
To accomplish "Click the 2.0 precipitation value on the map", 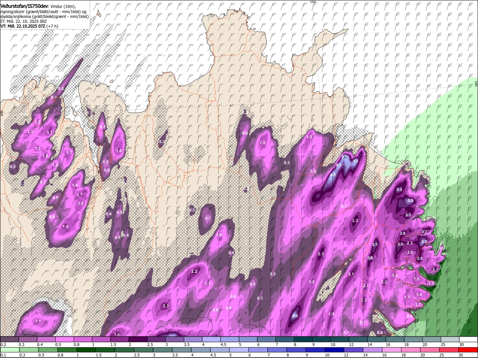I will pos(410,252).
